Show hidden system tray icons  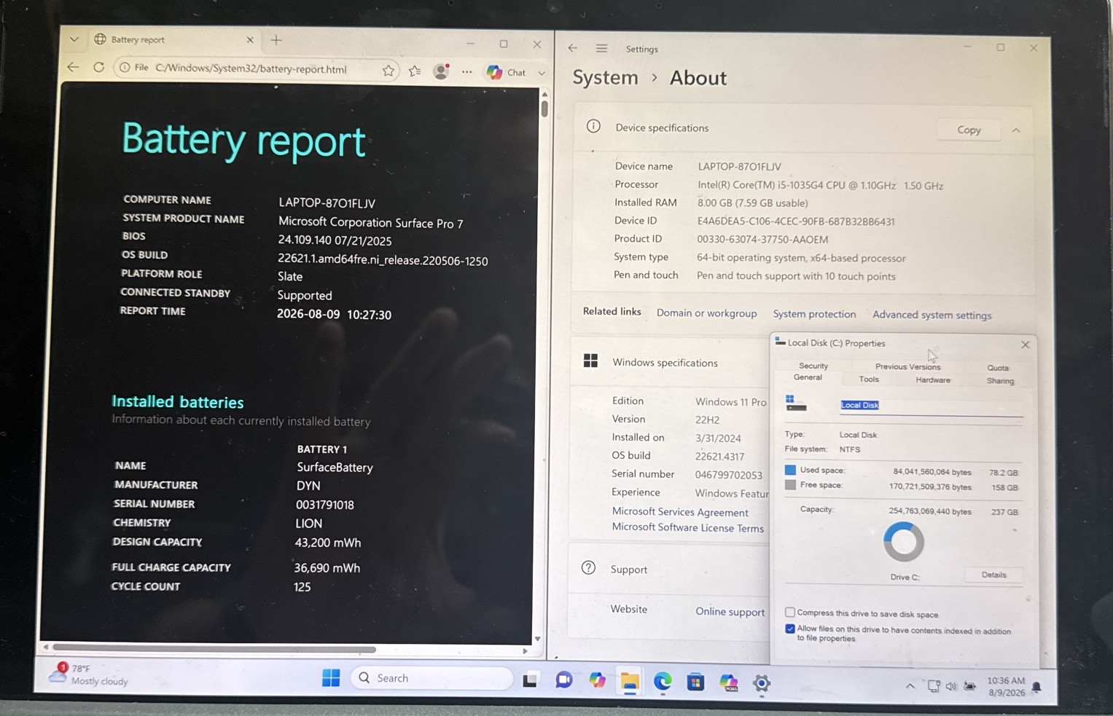pos(910,685)
